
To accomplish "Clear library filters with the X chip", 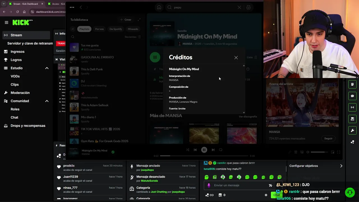I will pos(73,29).
